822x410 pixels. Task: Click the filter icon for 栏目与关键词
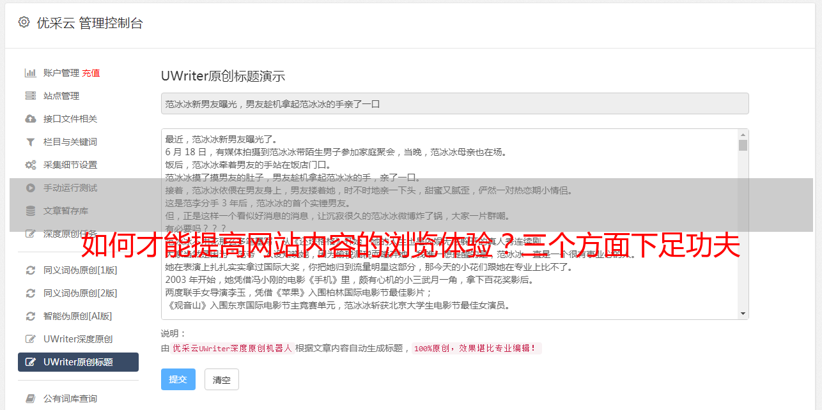30,142
